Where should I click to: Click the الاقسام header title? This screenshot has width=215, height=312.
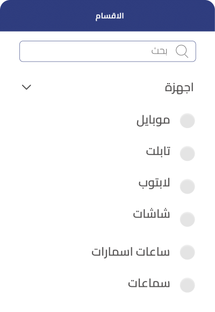click(110, 16)
